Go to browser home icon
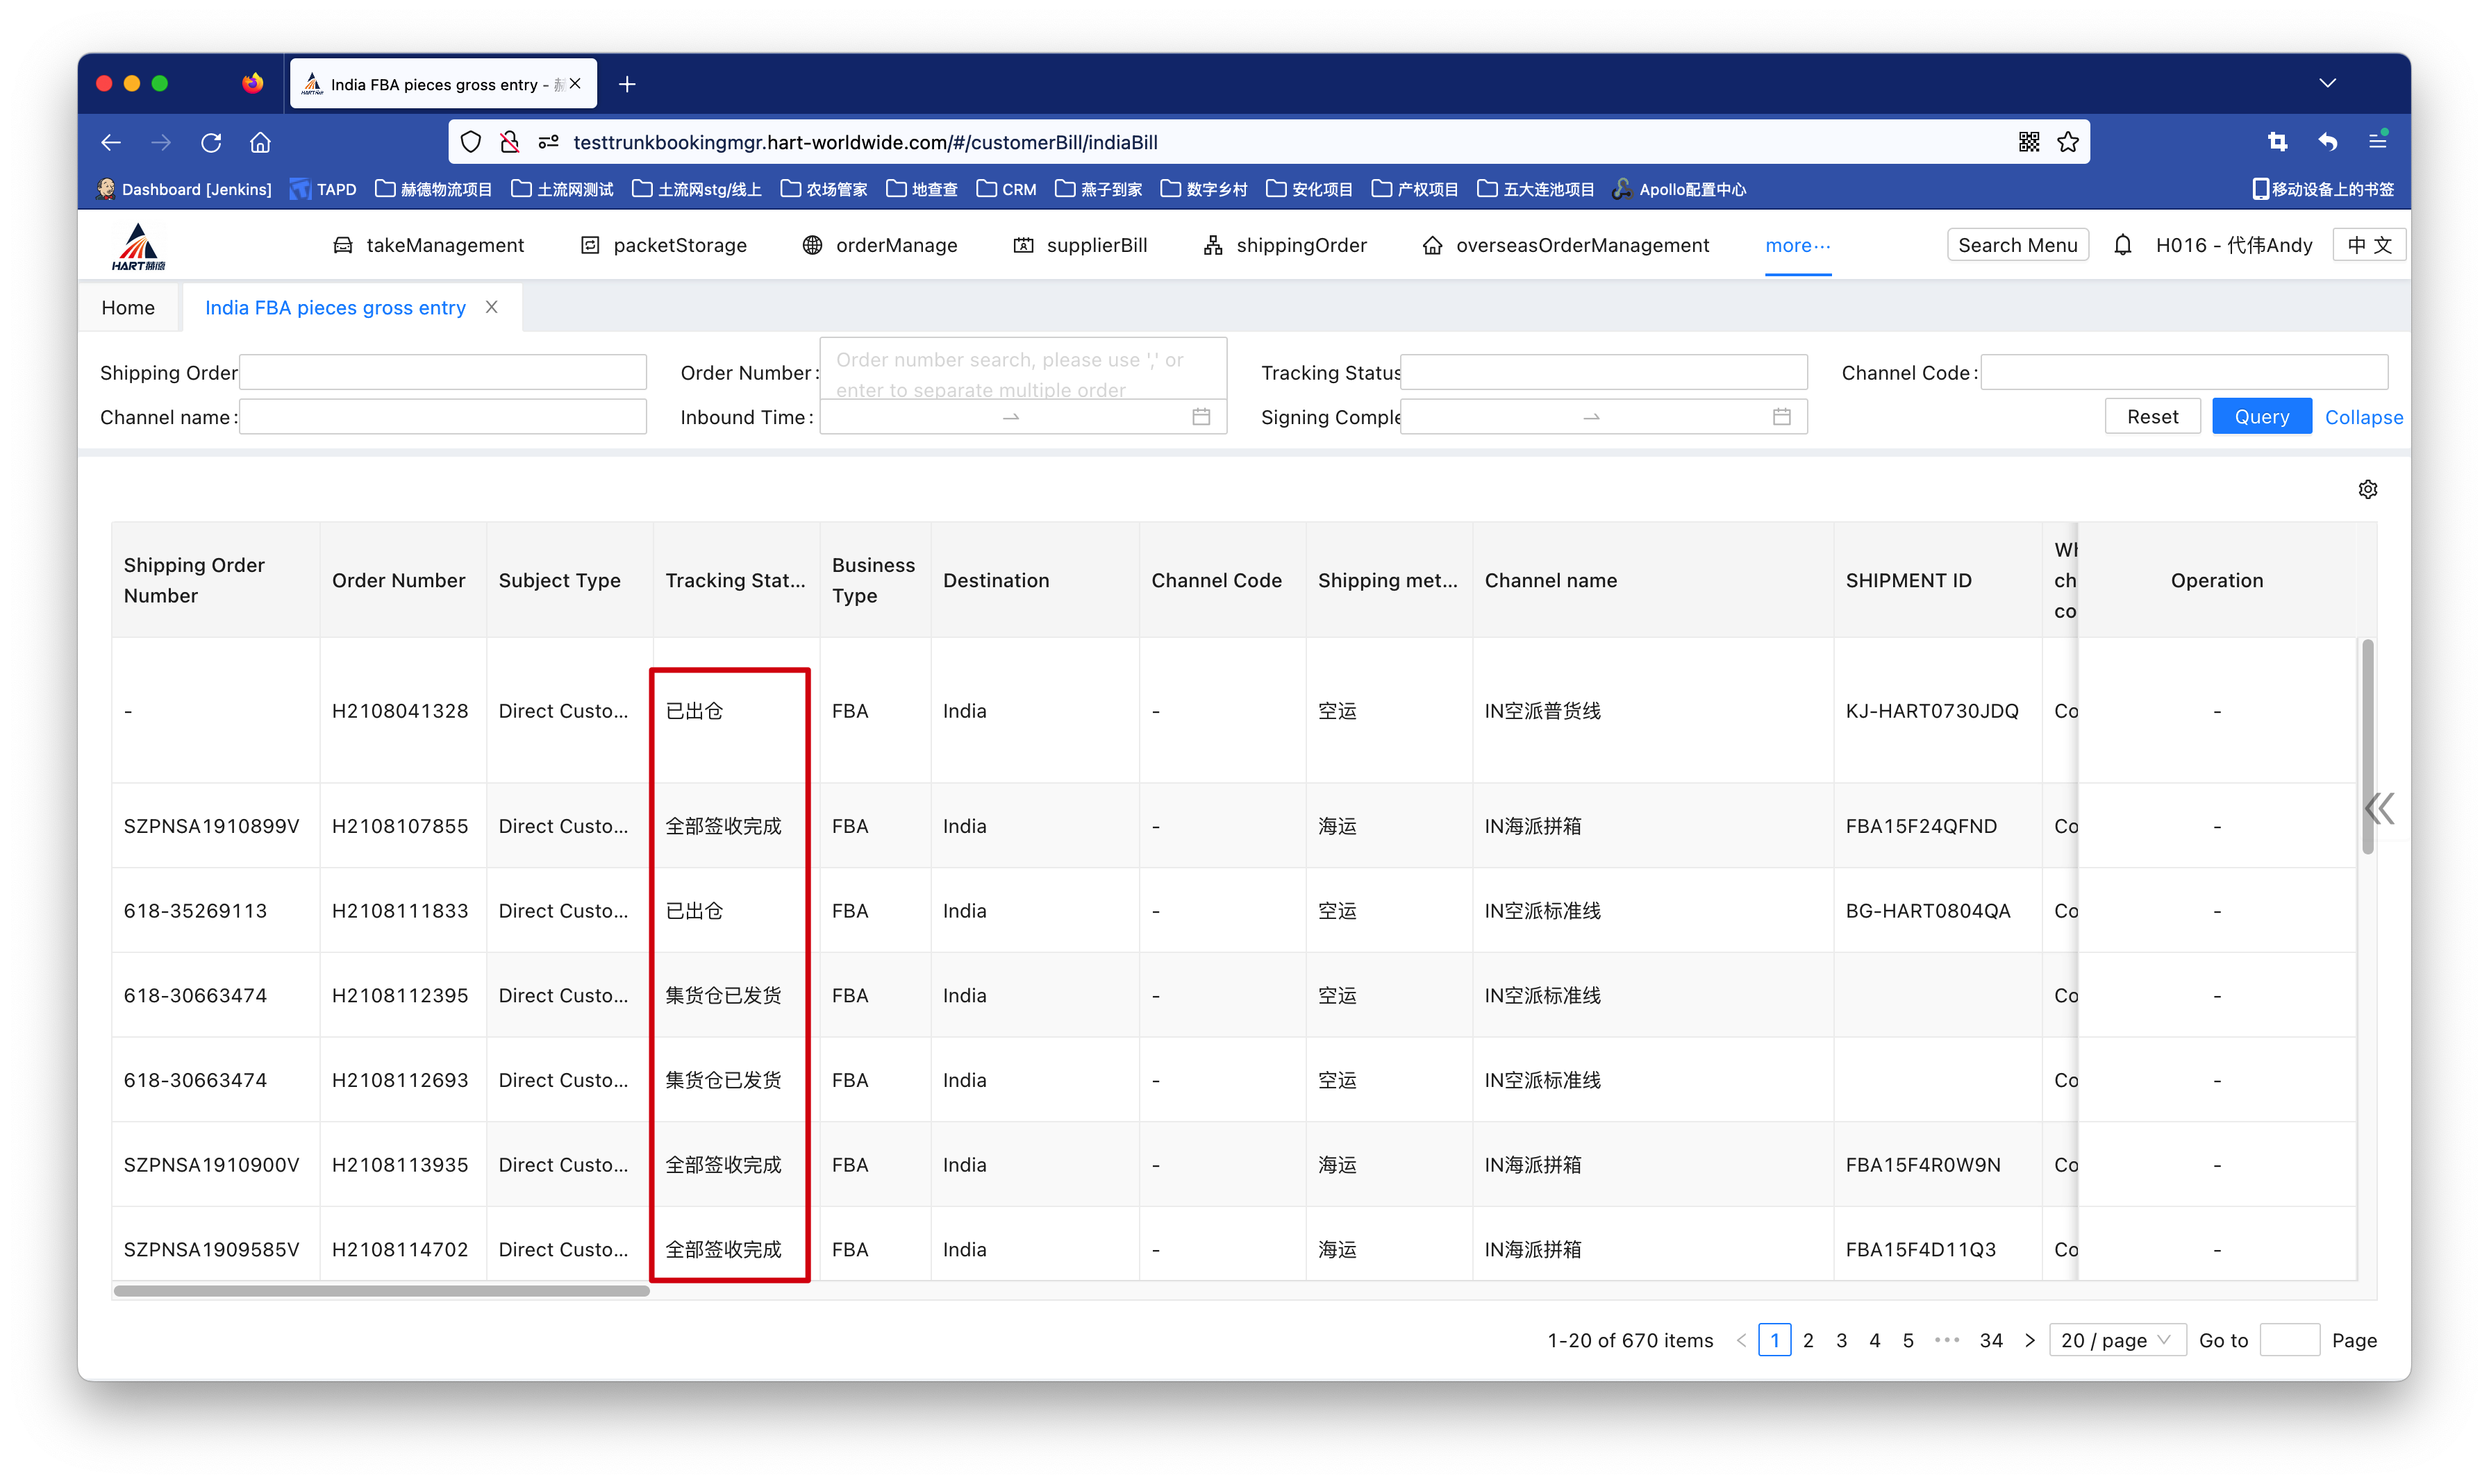Screen dimensions: 2489x1484 (260, 142)
